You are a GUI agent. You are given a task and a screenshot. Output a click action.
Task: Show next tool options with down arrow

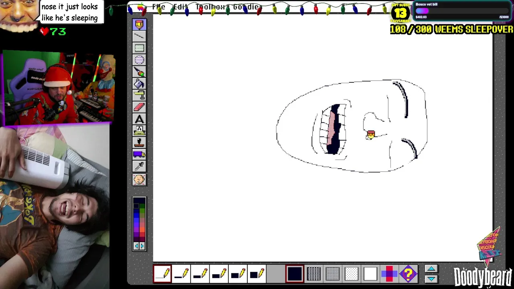(x=431, y=279)
